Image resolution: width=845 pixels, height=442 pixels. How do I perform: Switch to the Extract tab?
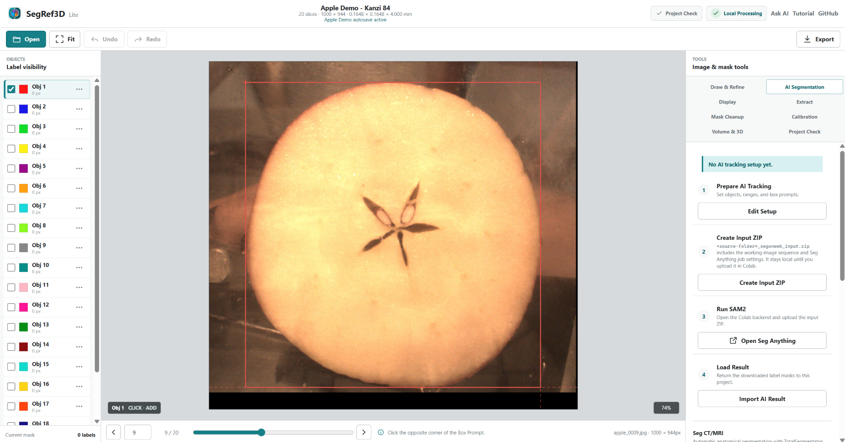pos(804,102)
